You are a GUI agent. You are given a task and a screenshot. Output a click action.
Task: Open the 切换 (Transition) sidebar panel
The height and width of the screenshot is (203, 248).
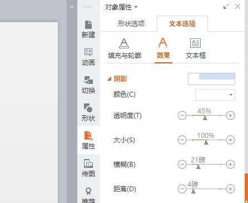88,85
